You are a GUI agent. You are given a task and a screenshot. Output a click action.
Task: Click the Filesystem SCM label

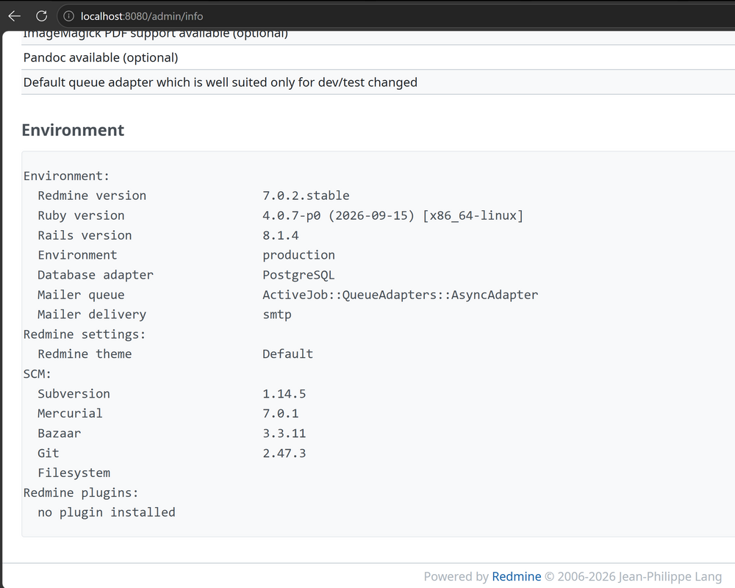coord(74,473)
